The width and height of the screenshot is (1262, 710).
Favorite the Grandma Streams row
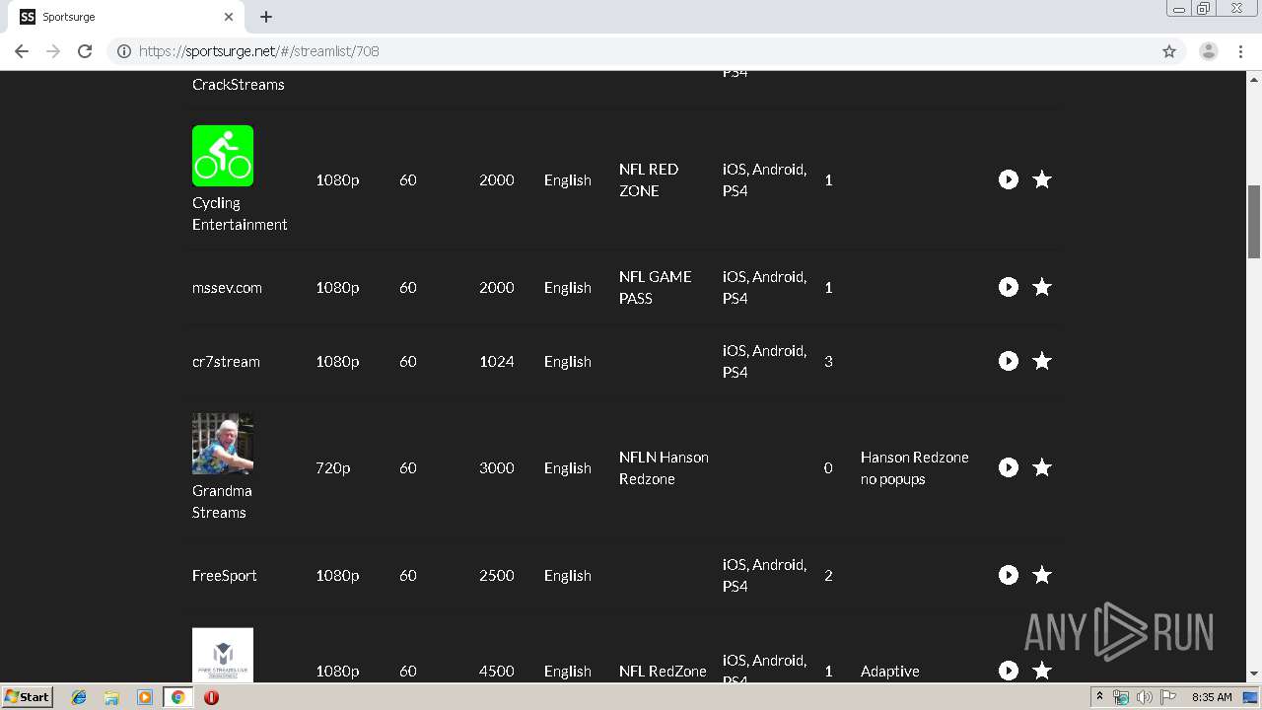point(1042,467)
